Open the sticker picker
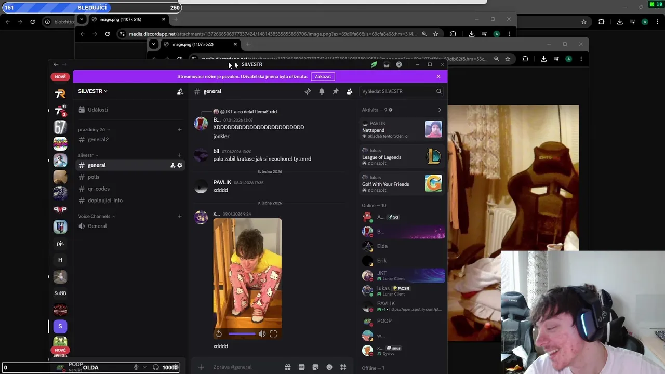This screenshot has height=374, width=665. (x=315, y=367)
